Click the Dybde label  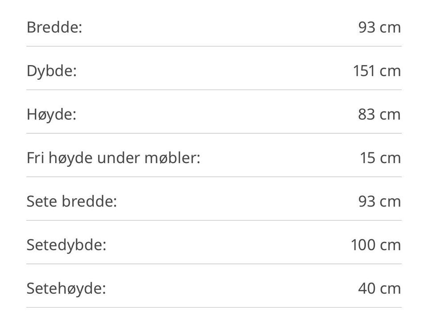coord(52,71)
